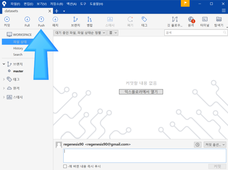Open the 저장소(R) menu
The image size is (228, 170).
pos(57,4)
